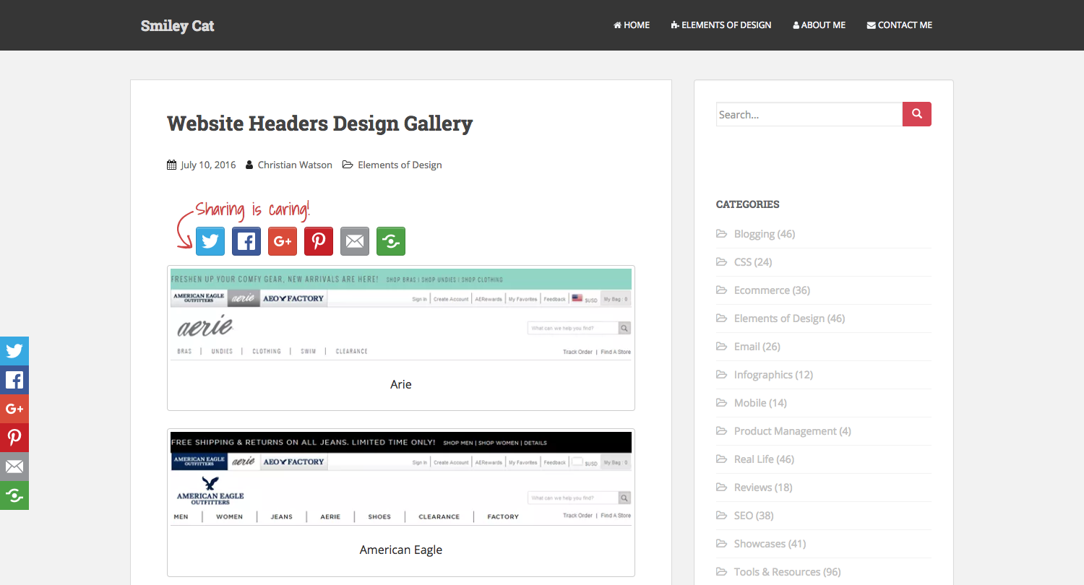Click the Arie caption text
The image size is (1084, 585).
tap(401, 384)
